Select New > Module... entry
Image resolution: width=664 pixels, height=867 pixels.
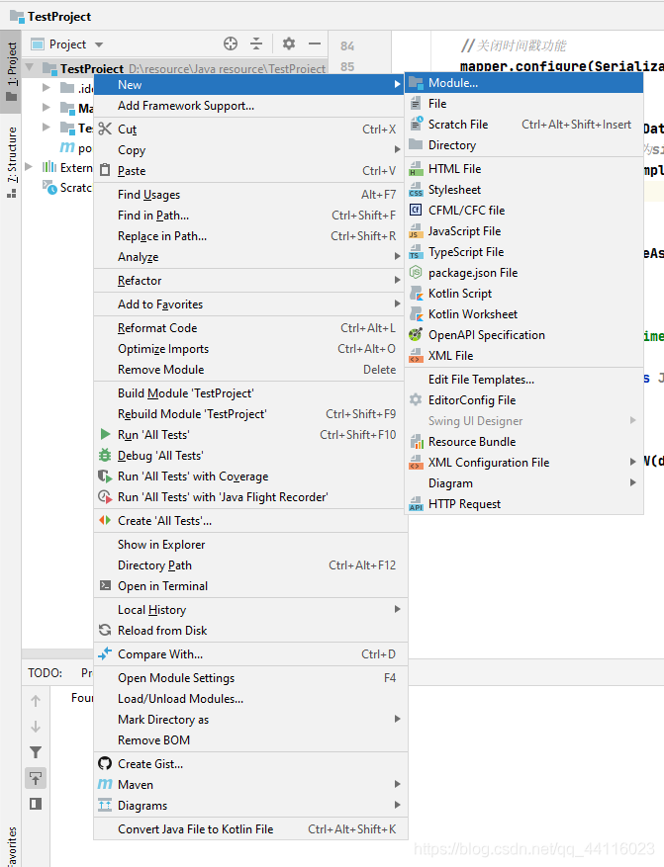[x=524, y=83]
